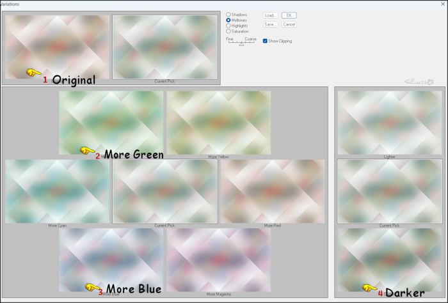
Task: Pick the More Cyan thumbnail
Action: click(58, 191)
